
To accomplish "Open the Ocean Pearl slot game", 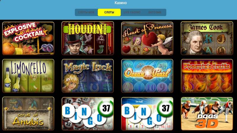I will tap(147, 76).
